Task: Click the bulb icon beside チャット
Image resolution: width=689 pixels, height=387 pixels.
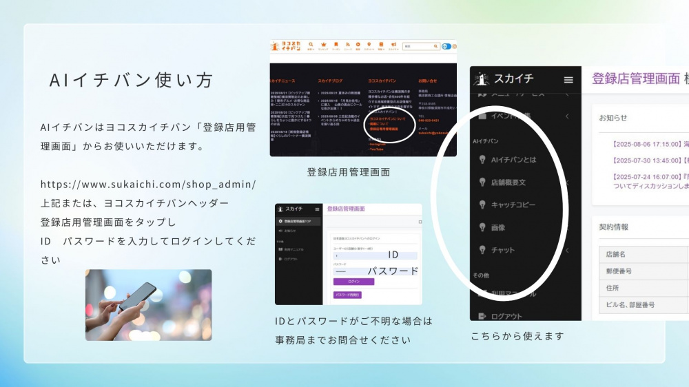Action: [x=482, y=249]
